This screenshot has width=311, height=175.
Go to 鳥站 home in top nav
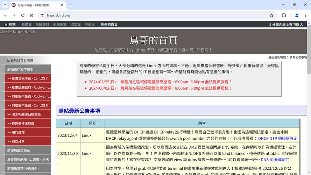pos(10,24)
